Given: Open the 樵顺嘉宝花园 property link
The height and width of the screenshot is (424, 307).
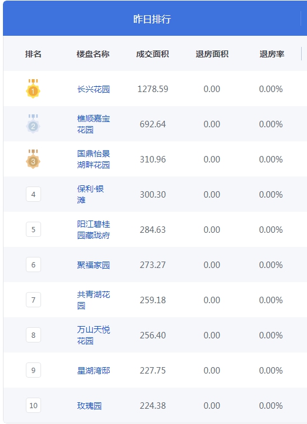Looking at the screenshot, I should point(93,124).
